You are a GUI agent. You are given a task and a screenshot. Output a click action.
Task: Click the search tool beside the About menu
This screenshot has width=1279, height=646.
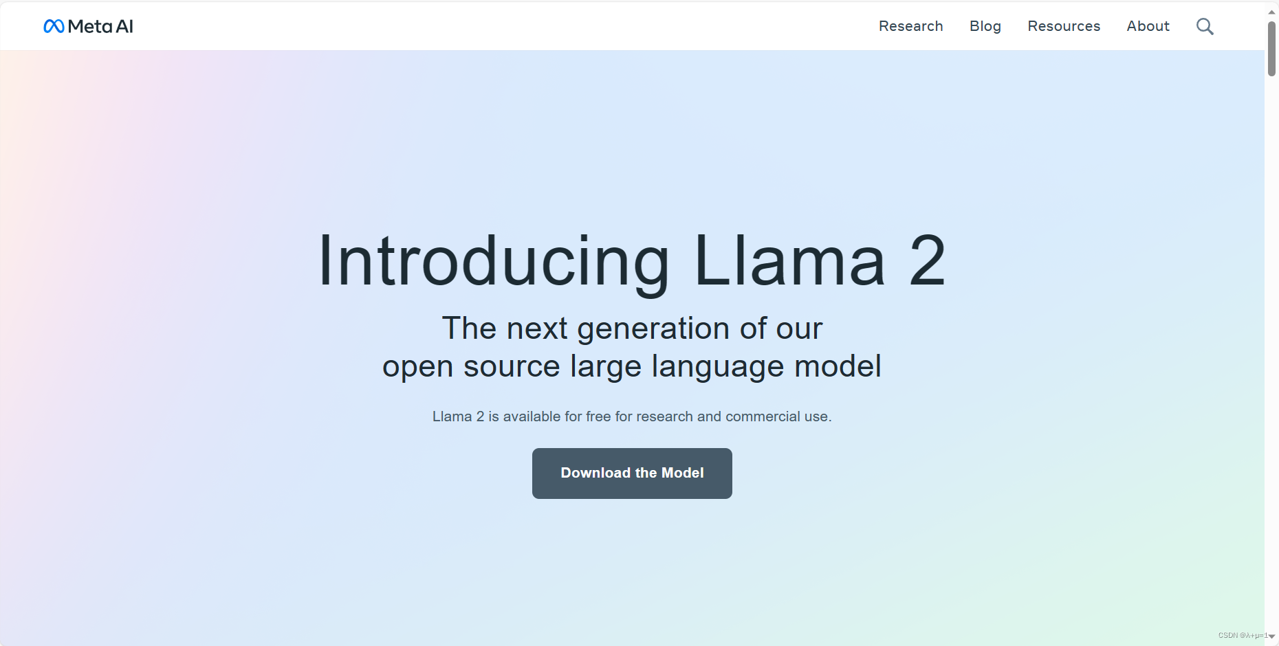[x=1205, y=25]
